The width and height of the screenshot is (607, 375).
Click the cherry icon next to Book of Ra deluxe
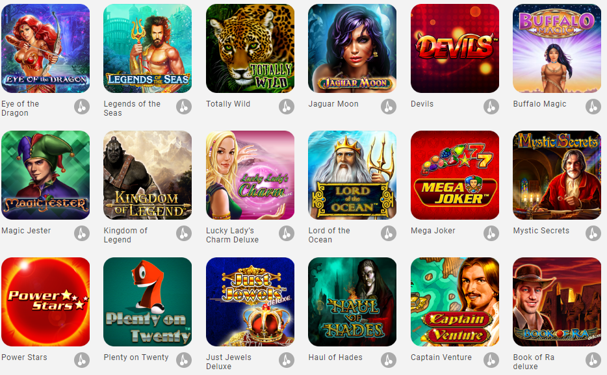(x=593, y=360)
